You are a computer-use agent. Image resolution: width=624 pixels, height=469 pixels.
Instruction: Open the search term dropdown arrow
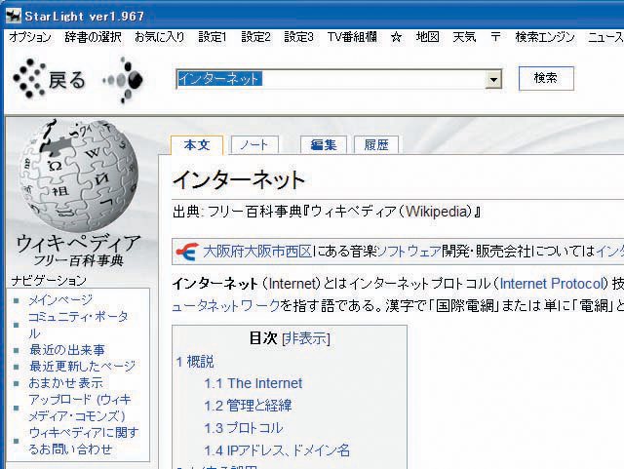pos(493,79)
